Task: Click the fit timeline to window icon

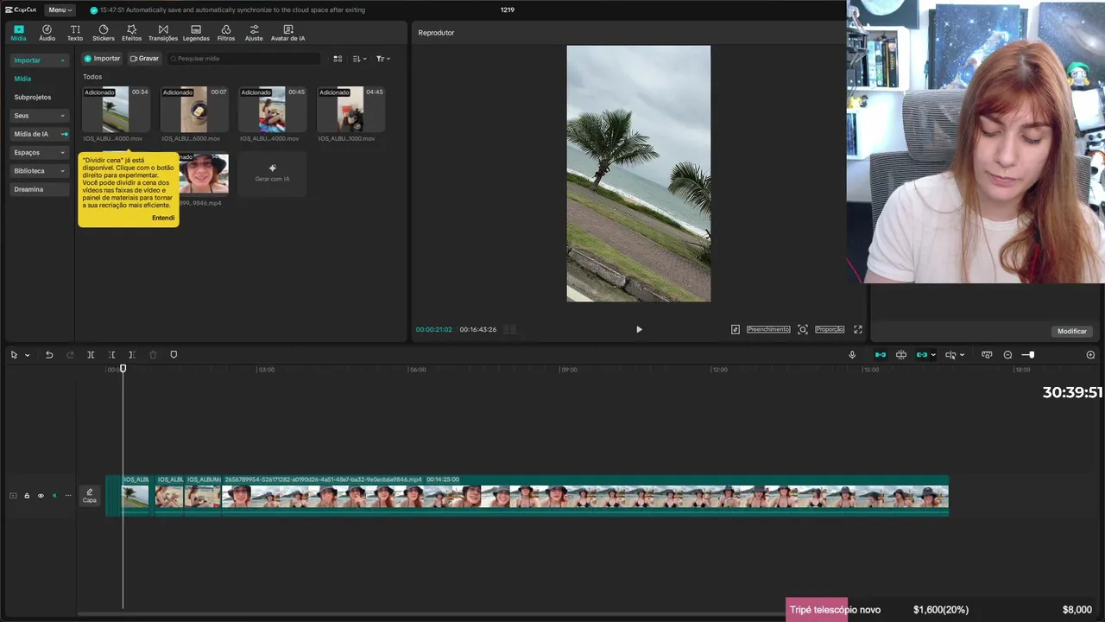Action: pyautogui.click(x=987, y=355)
